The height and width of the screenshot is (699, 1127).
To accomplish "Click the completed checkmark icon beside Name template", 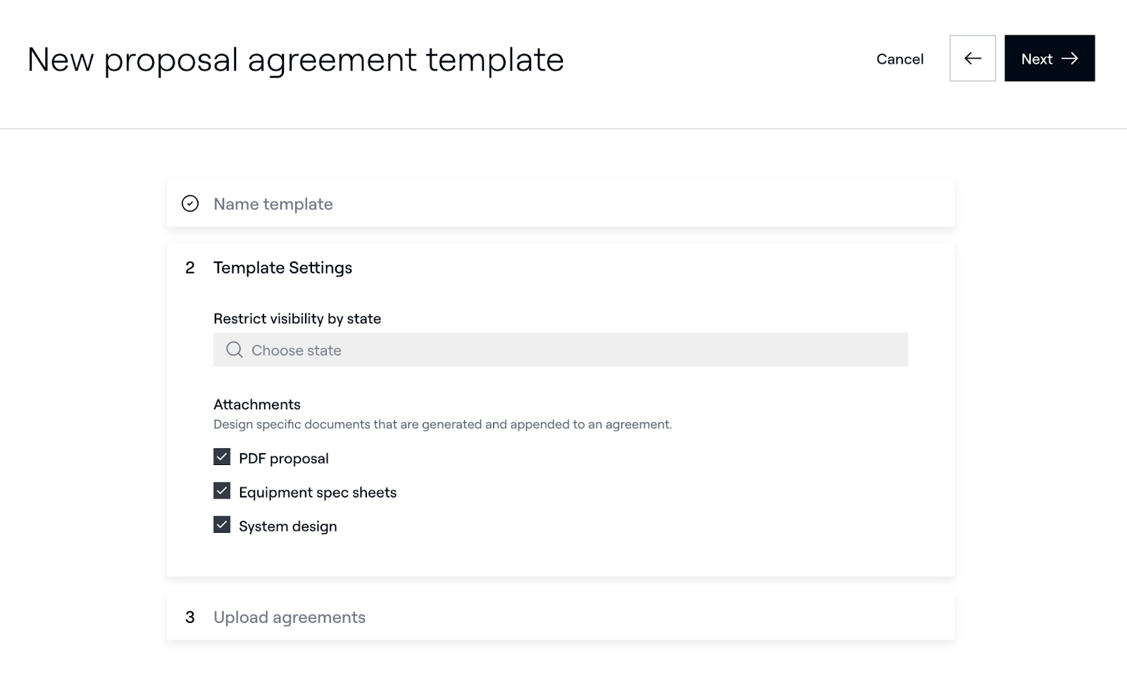I will [190, 204].
